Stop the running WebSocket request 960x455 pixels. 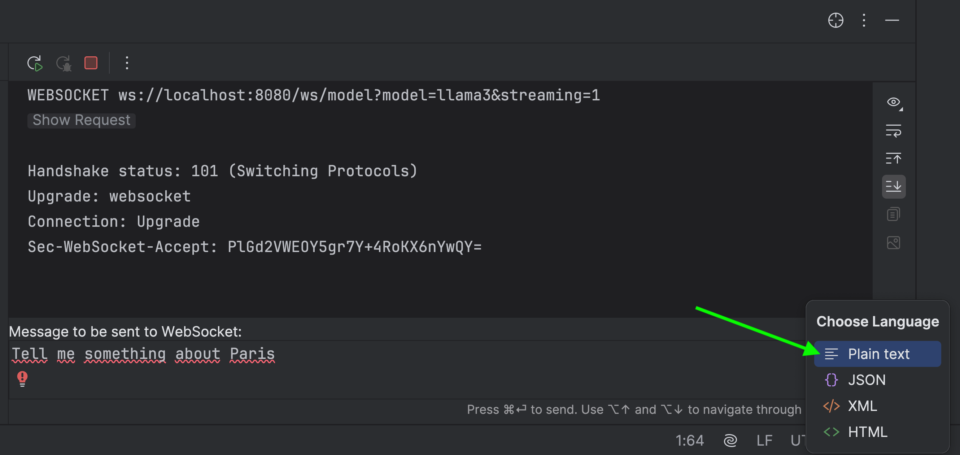coord(91,63)
